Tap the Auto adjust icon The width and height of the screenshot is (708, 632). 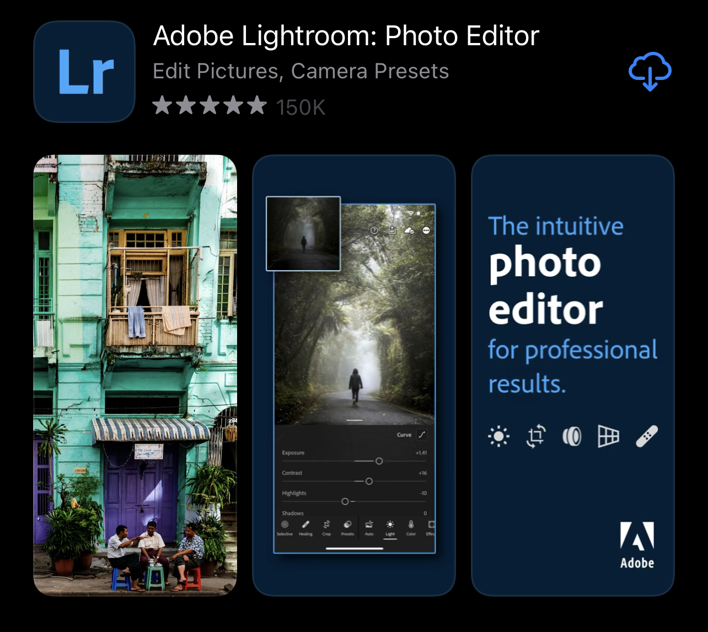tap(369, 527)
